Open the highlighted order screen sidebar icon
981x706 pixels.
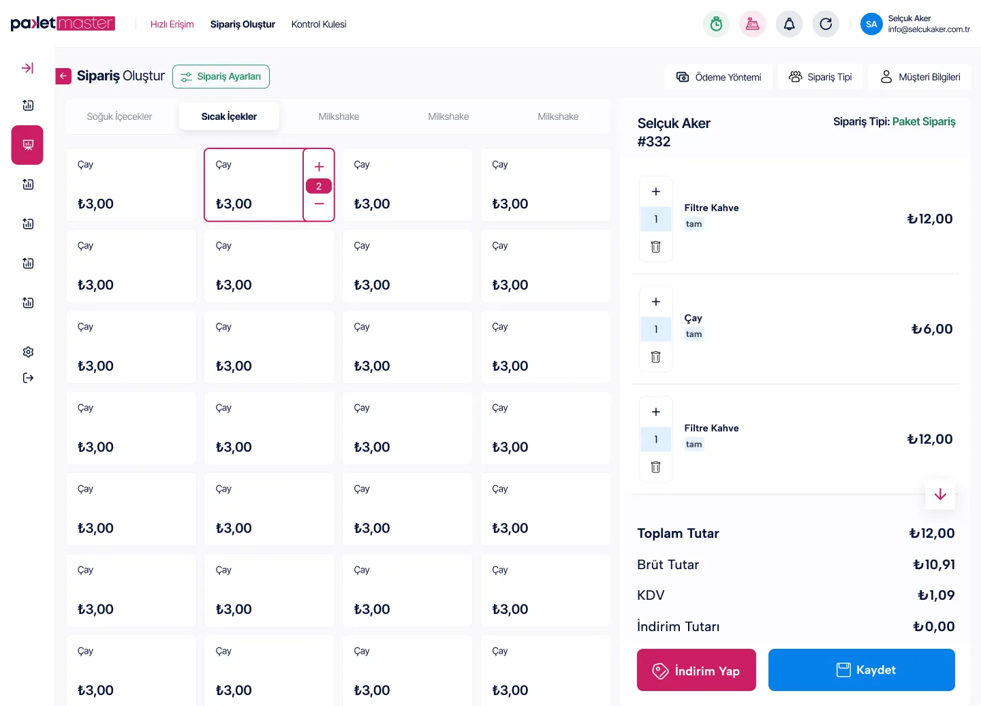27,145
